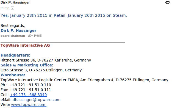
Task: Click the 'Warehouse:' heading
Action: click(x=13, y=75)
